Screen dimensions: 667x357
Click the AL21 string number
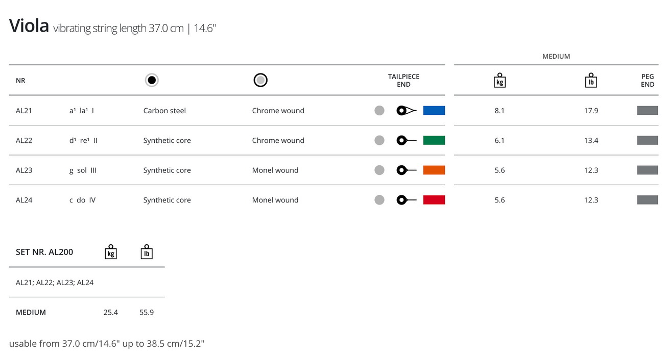tap(24, 111)
